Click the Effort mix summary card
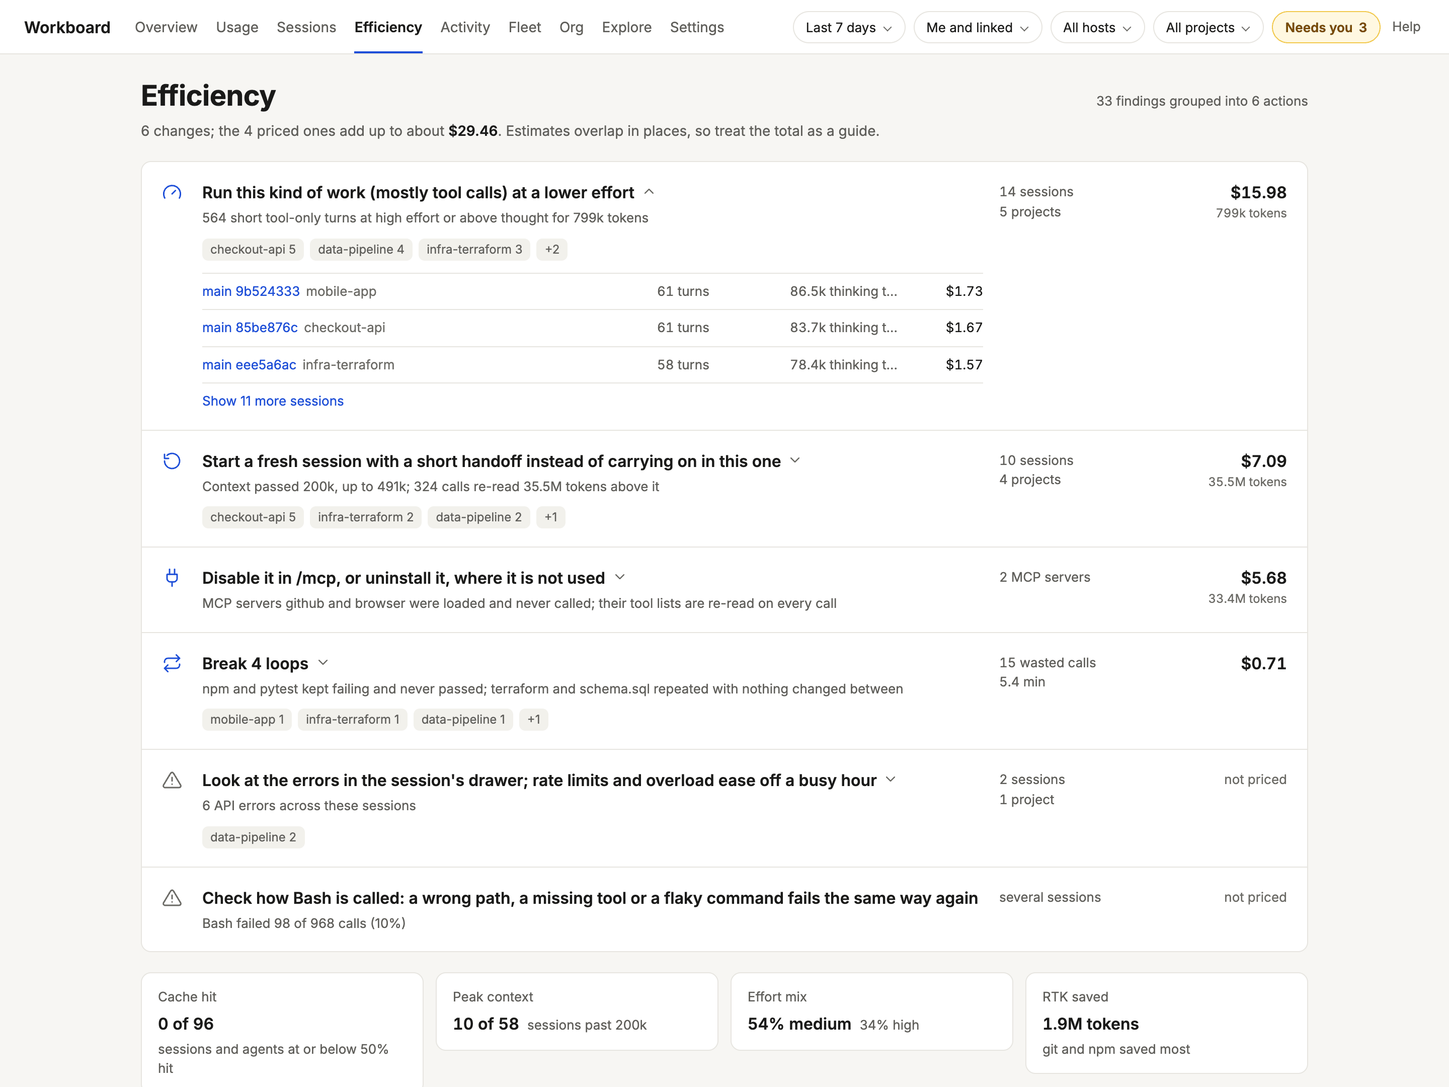This screenshot has width=1449, height=1087. coord(872,1012)
